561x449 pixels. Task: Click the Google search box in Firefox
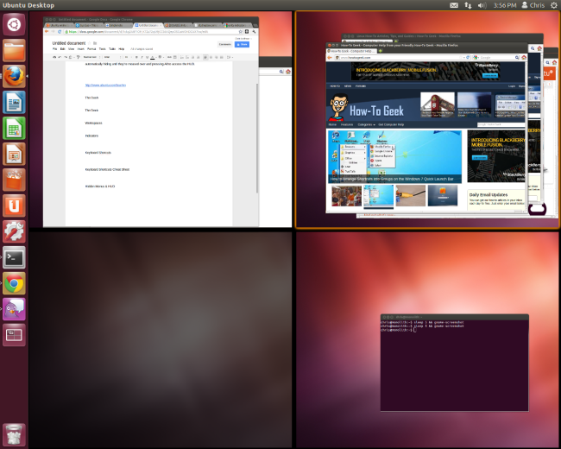coord(496,57)
